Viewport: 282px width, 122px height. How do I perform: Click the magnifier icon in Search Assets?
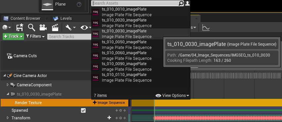coord(181,3)
